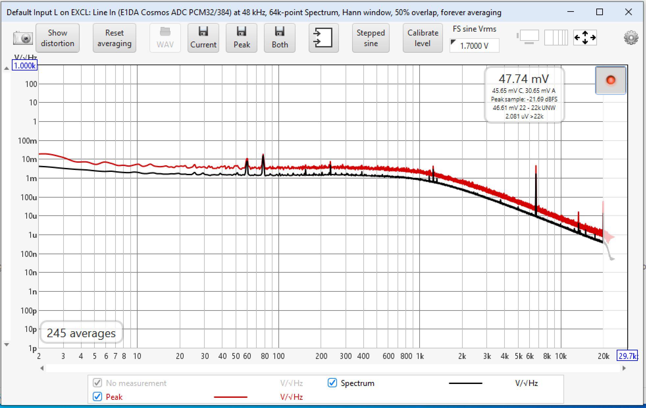Click the vertical axis up arrow

tap(6, 68)
